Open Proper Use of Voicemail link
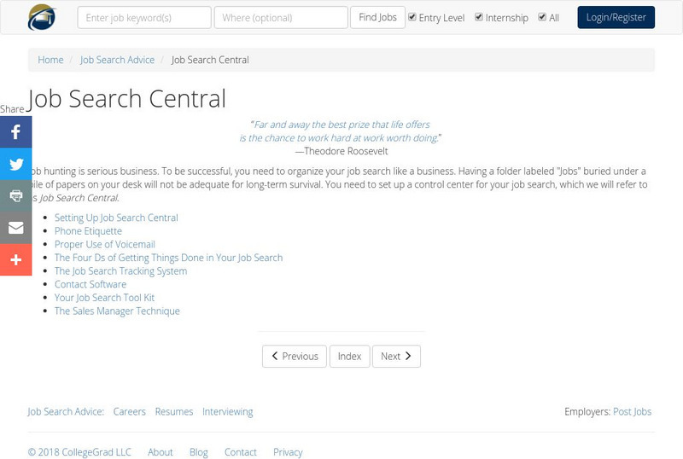 click(x=104, y=244)
